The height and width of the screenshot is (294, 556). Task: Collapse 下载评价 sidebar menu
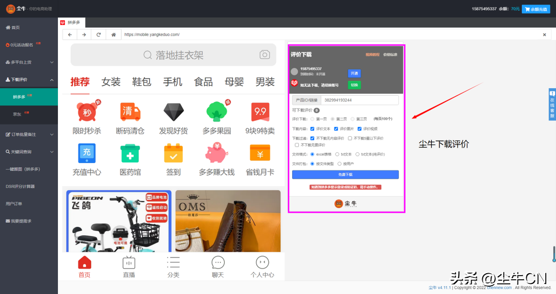tap(29, 80)
